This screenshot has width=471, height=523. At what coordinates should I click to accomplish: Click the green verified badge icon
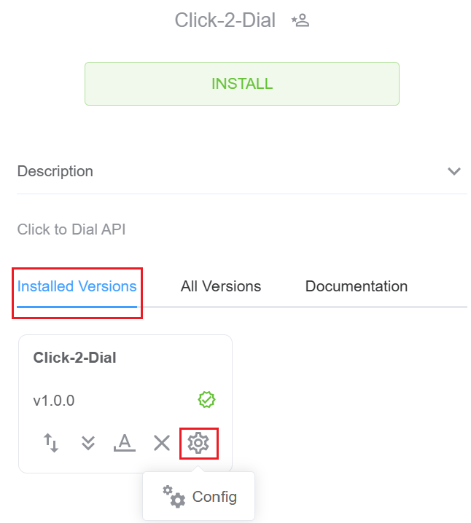pyautogui.click(x=207, y=400)
